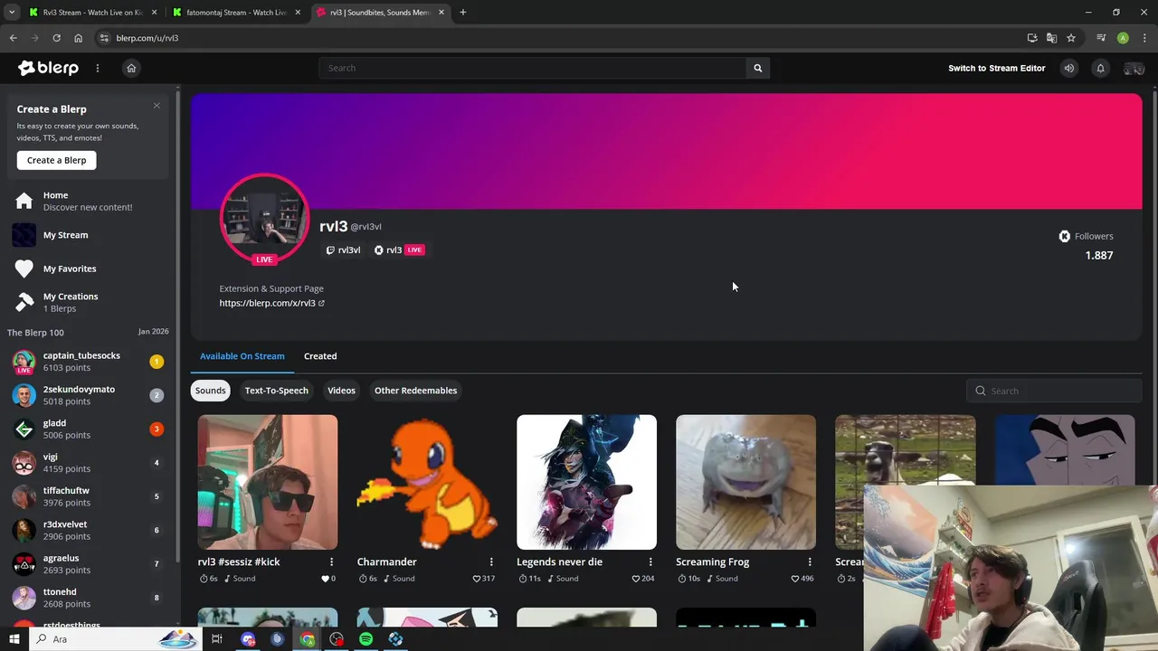Open options menu for Legends never die
The height and width of the screenshot is (651, 1158).
(x=650, y=562)
